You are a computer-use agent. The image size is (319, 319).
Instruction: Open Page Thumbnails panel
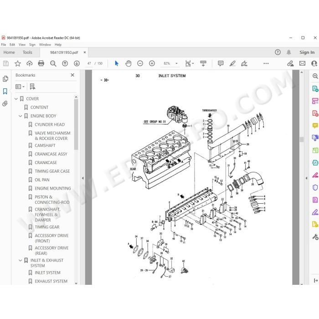[5, 79]
